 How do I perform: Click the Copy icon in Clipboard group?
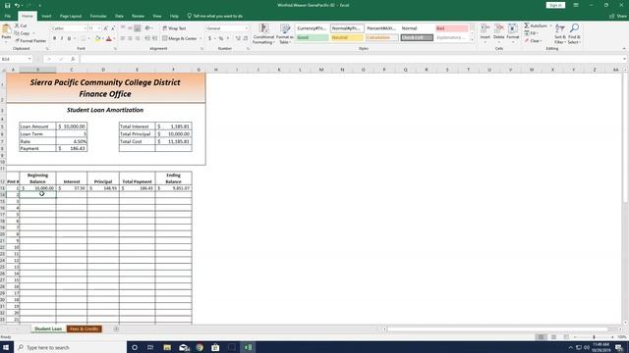click(x=18, y=33)
